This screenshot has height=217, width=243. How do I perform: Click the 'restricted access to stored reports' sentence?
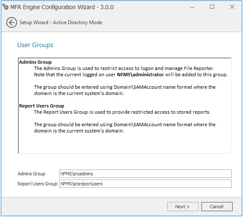(122, 112)
